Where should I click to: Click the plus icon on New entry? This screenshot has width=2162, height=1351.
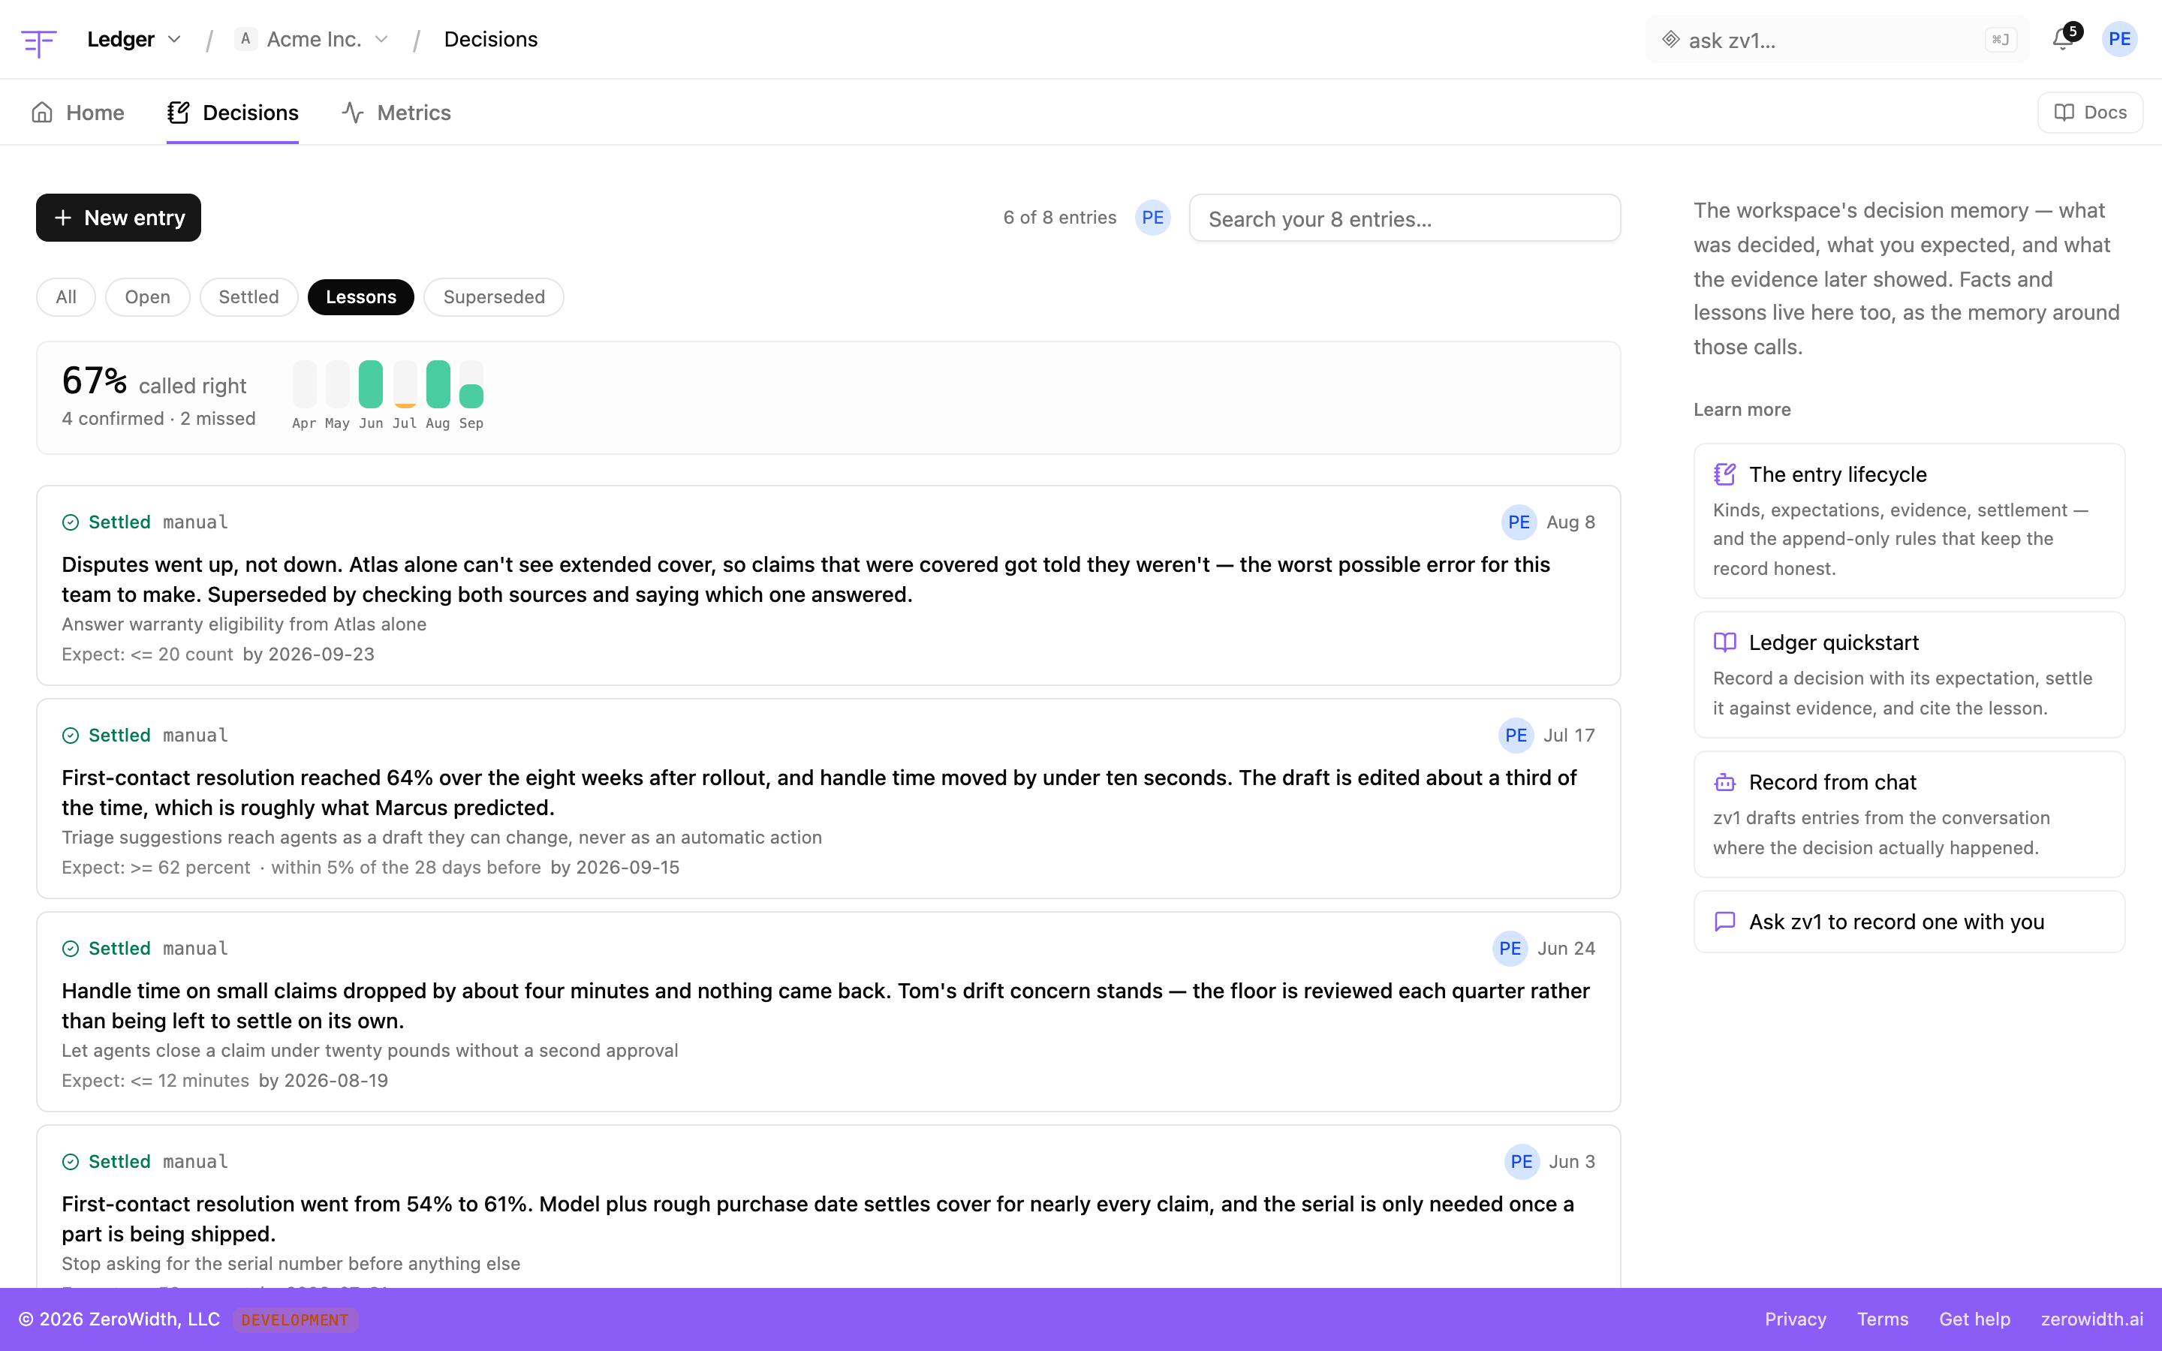(x=62, y=218)
